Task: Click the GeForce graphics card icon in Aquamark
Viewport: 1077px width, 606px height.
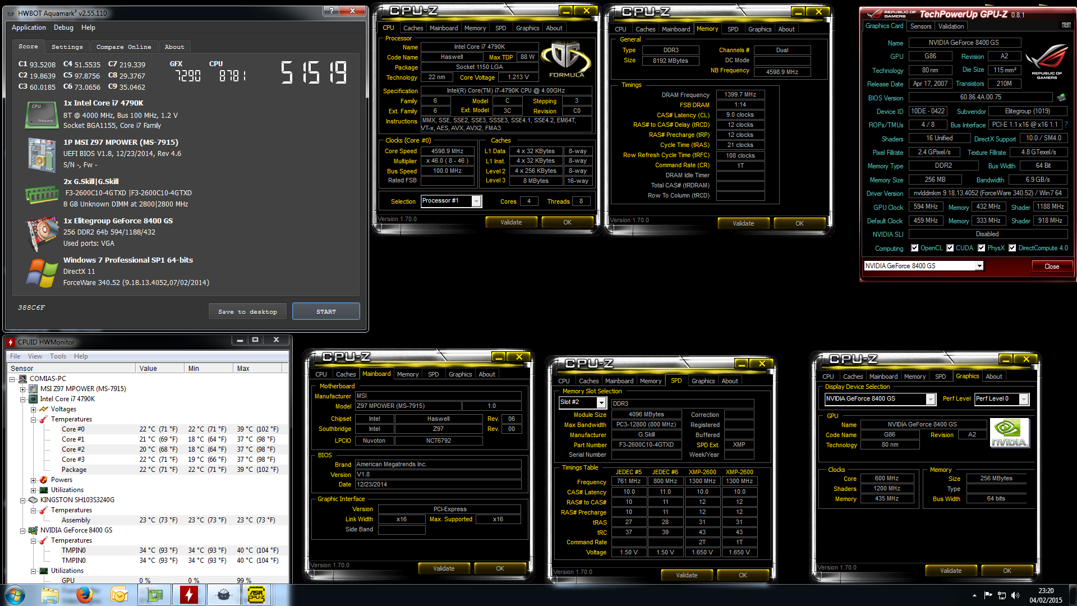Action: (42, 233)
